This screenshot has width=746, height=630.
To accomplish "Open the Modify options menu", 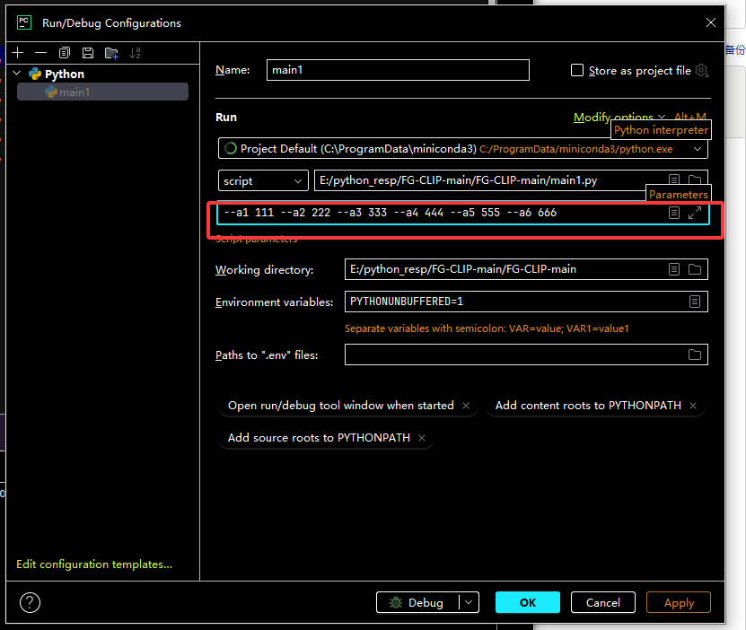I will 619,117.
